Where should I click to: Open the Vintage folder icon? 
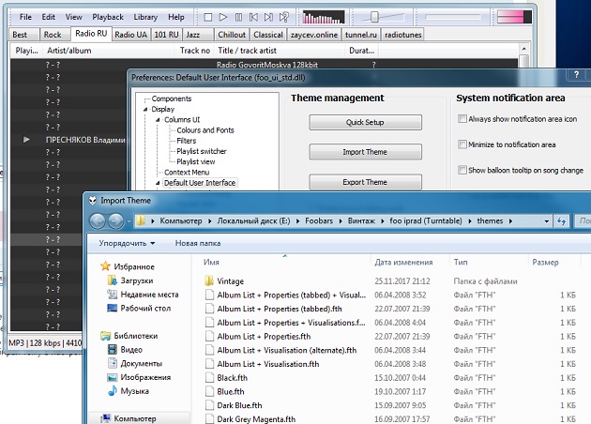(208, 280)
